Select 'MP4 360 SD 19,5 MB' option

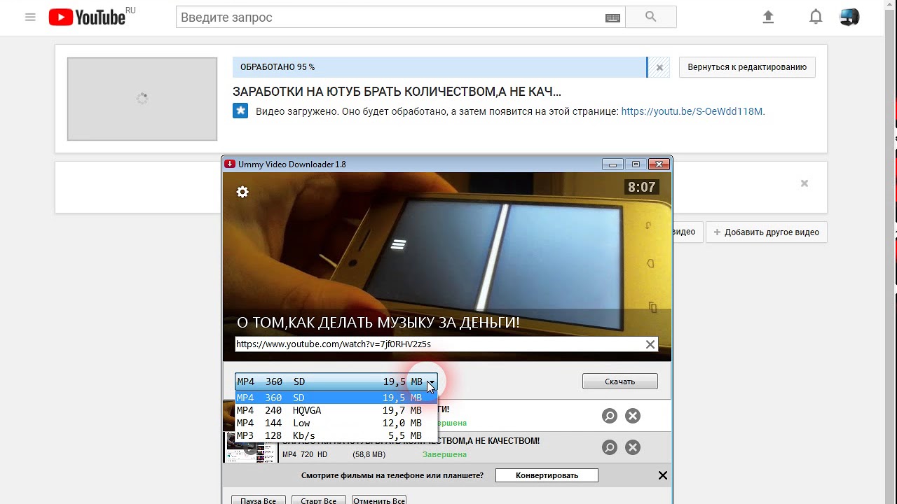tap(336, 398)
